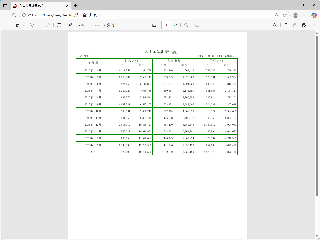Click Copilot に質問 button

click(103, 25)
